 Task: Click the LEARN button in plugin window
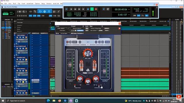(x=101, y=31)
